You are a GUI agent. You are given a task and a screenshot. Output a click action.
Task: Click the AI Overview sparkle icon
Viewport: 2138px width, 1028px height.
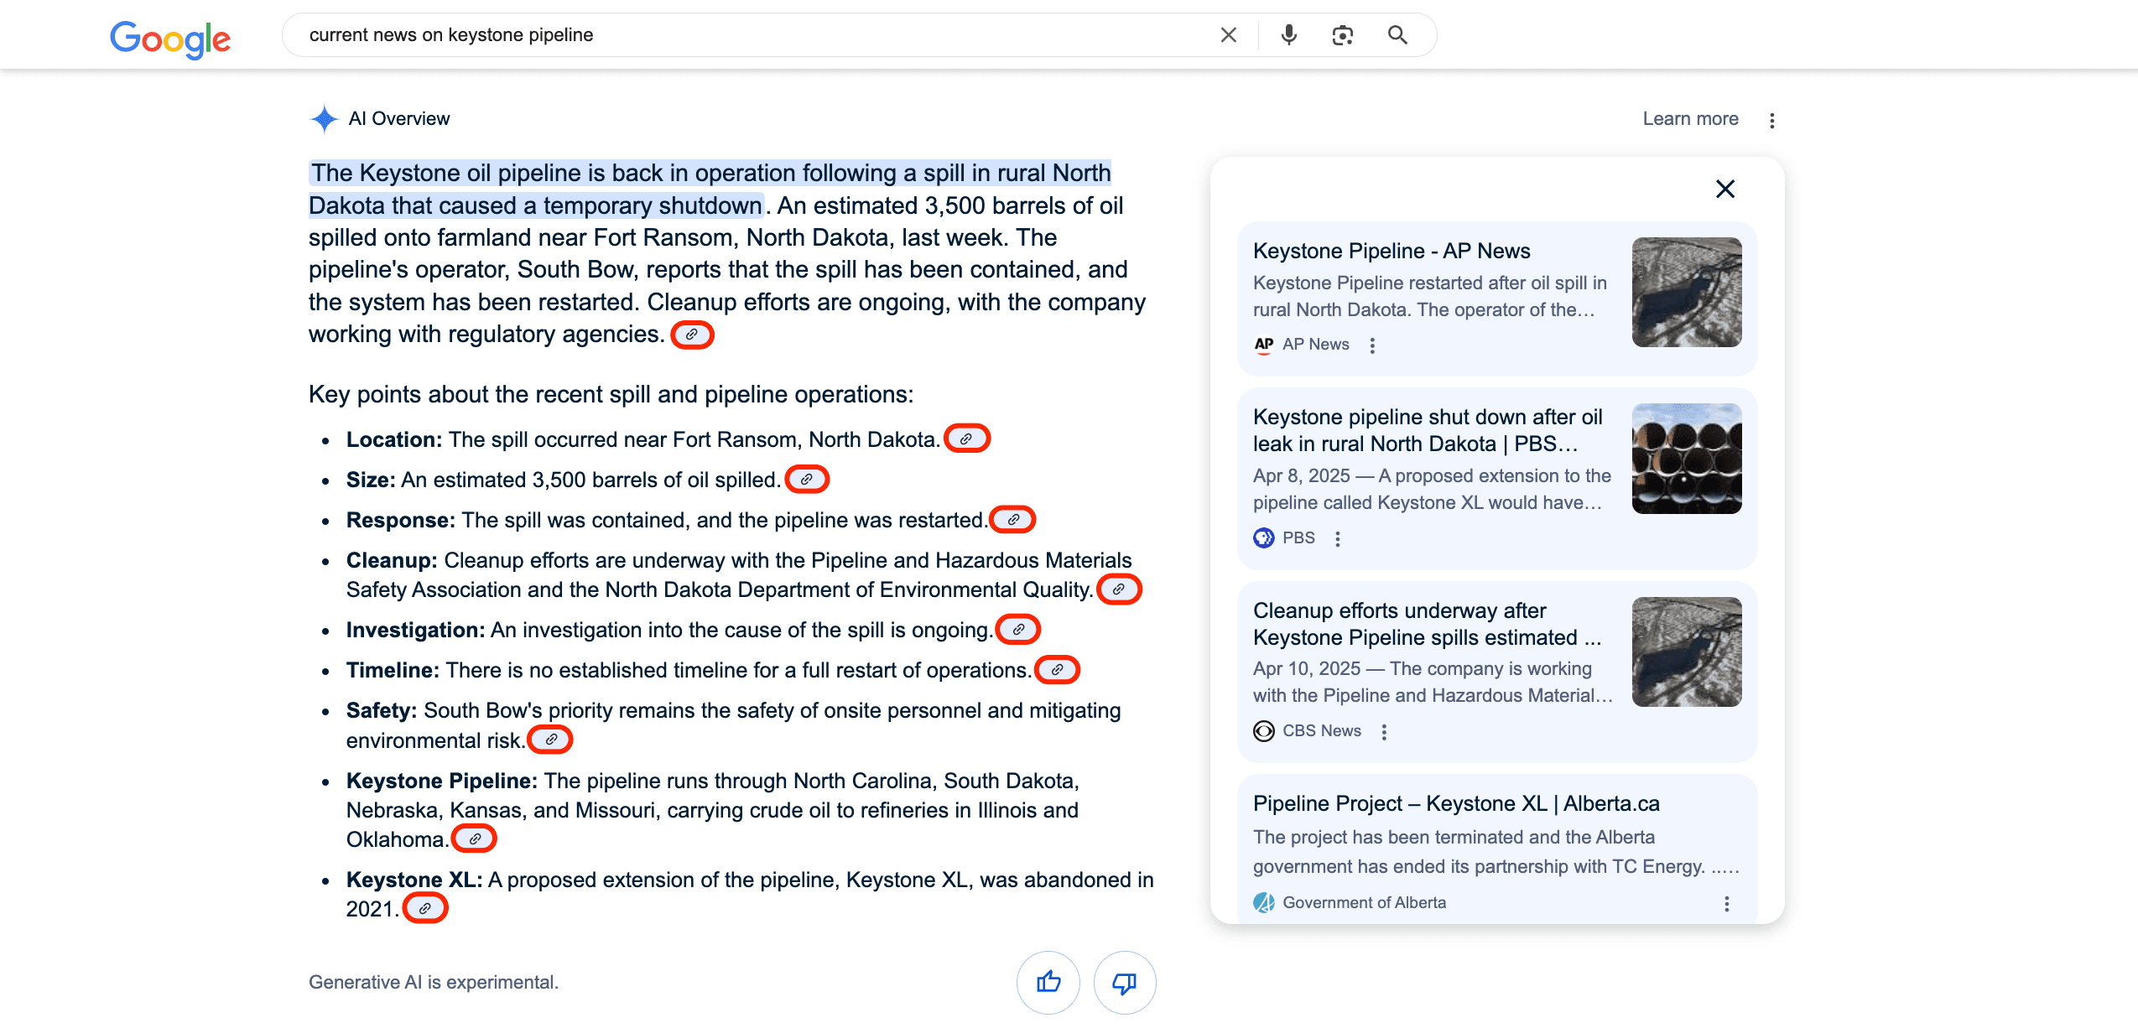click(324, 119)
